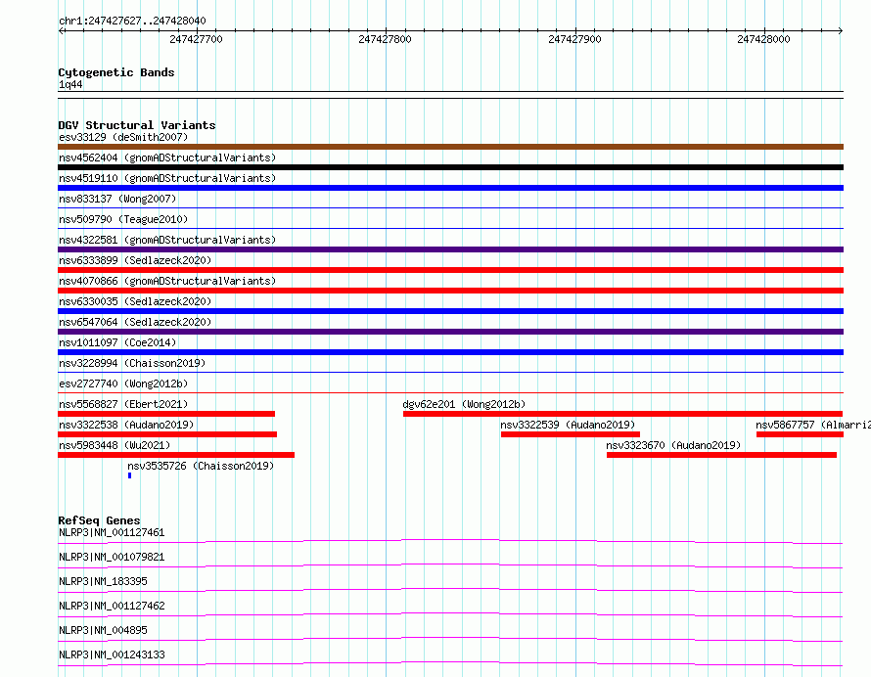Image resolution: width=871 pixels, height=677 pixels.
Task: Click the RefSeq Genes track title
Action: pos(99,520)
